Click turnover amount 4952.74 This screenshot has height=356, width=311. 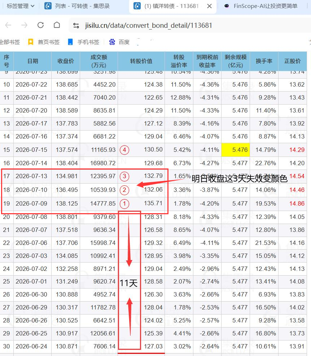(105, 294)
